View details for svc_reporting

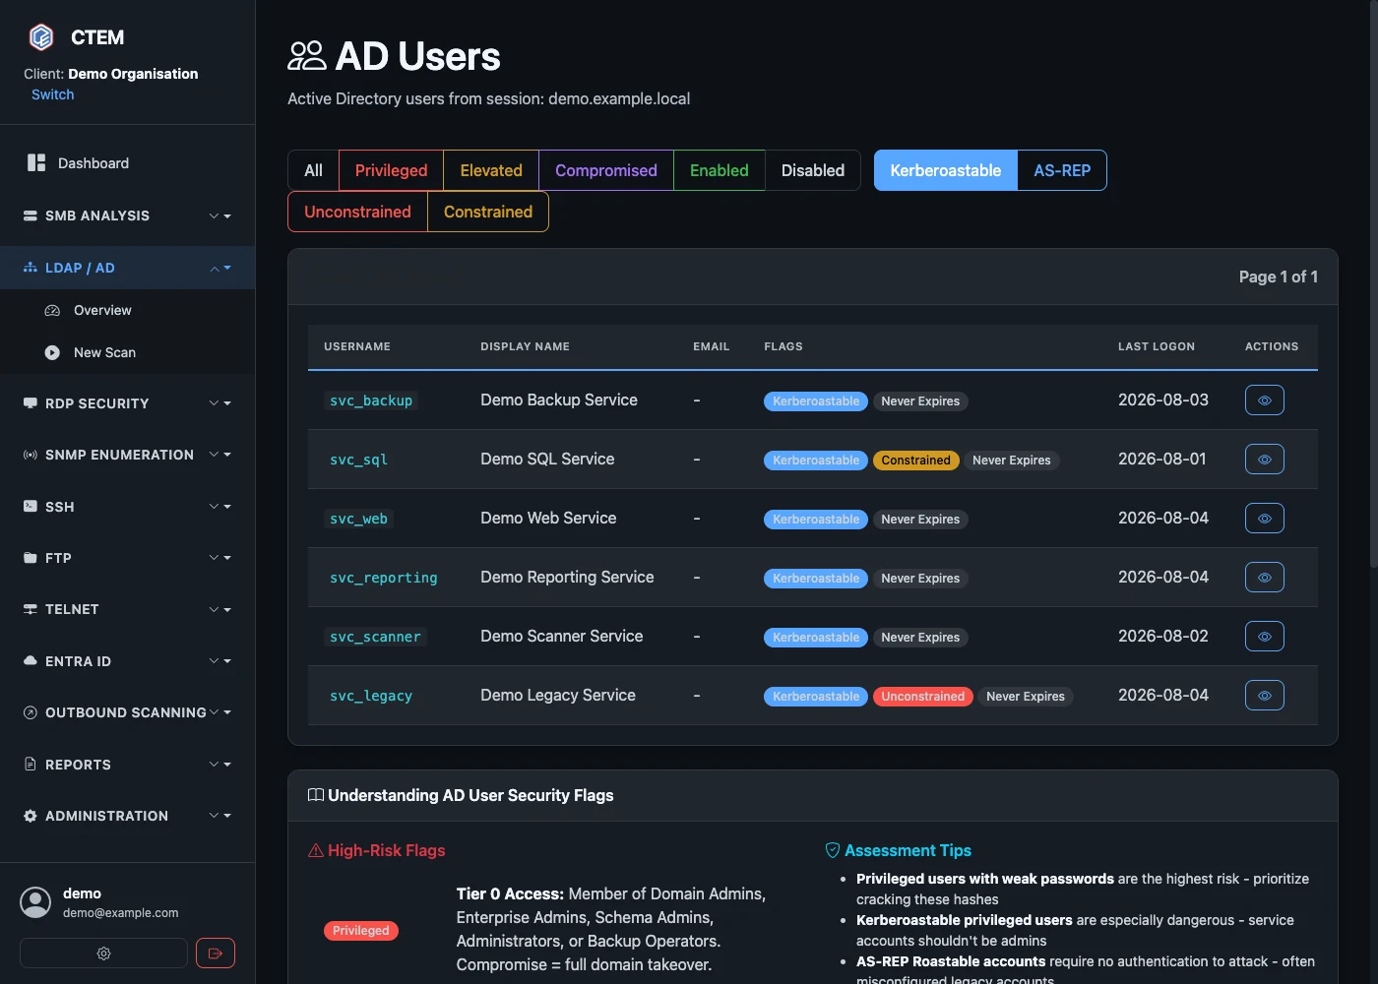(x=1265, y=578)
